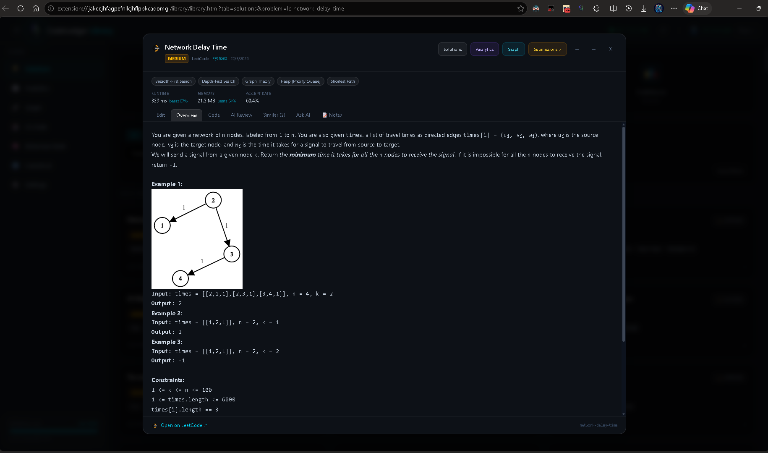This screenshot has height=453, width=768.
Task: Open the browser home page icon
Action: [x=36, y=8]
